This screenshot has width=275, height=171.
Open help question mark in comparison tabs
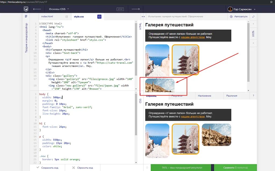click(253, 96)
